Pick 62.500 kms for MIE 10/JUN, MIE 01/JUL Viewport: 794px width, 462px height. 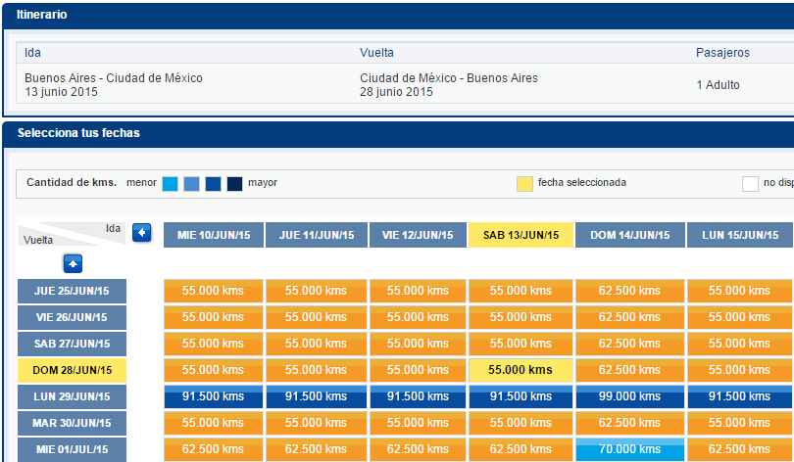click(213, 449)
